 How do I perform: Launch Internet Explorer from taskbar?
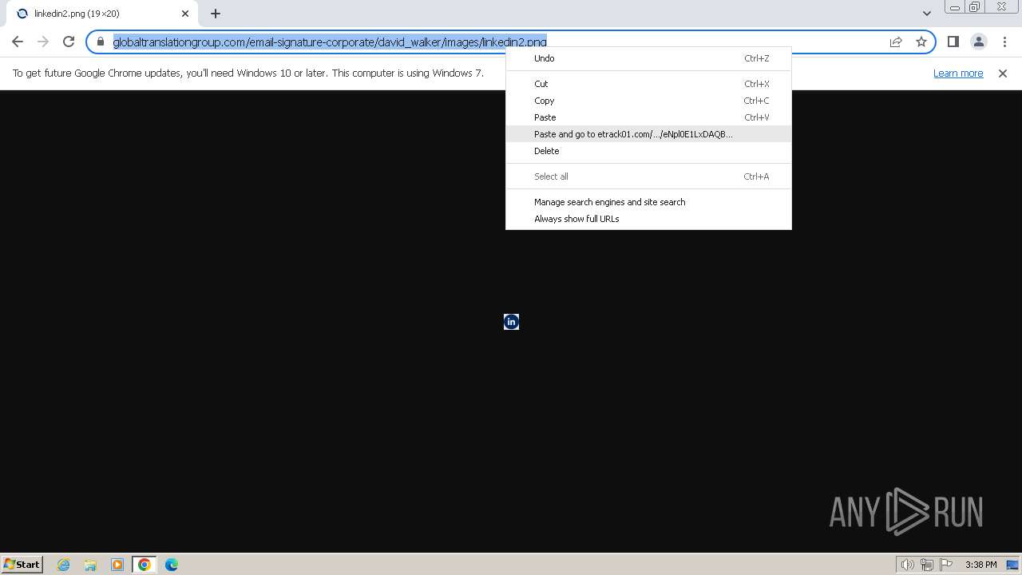pyautogui.click(x=64, y=565)
